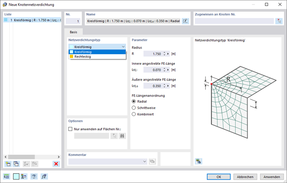The height and width of the screenshot is (183, 287).
Task: Select list item 1 Kreisförmig
Action: pyautogui.click(x=32, y=20)
